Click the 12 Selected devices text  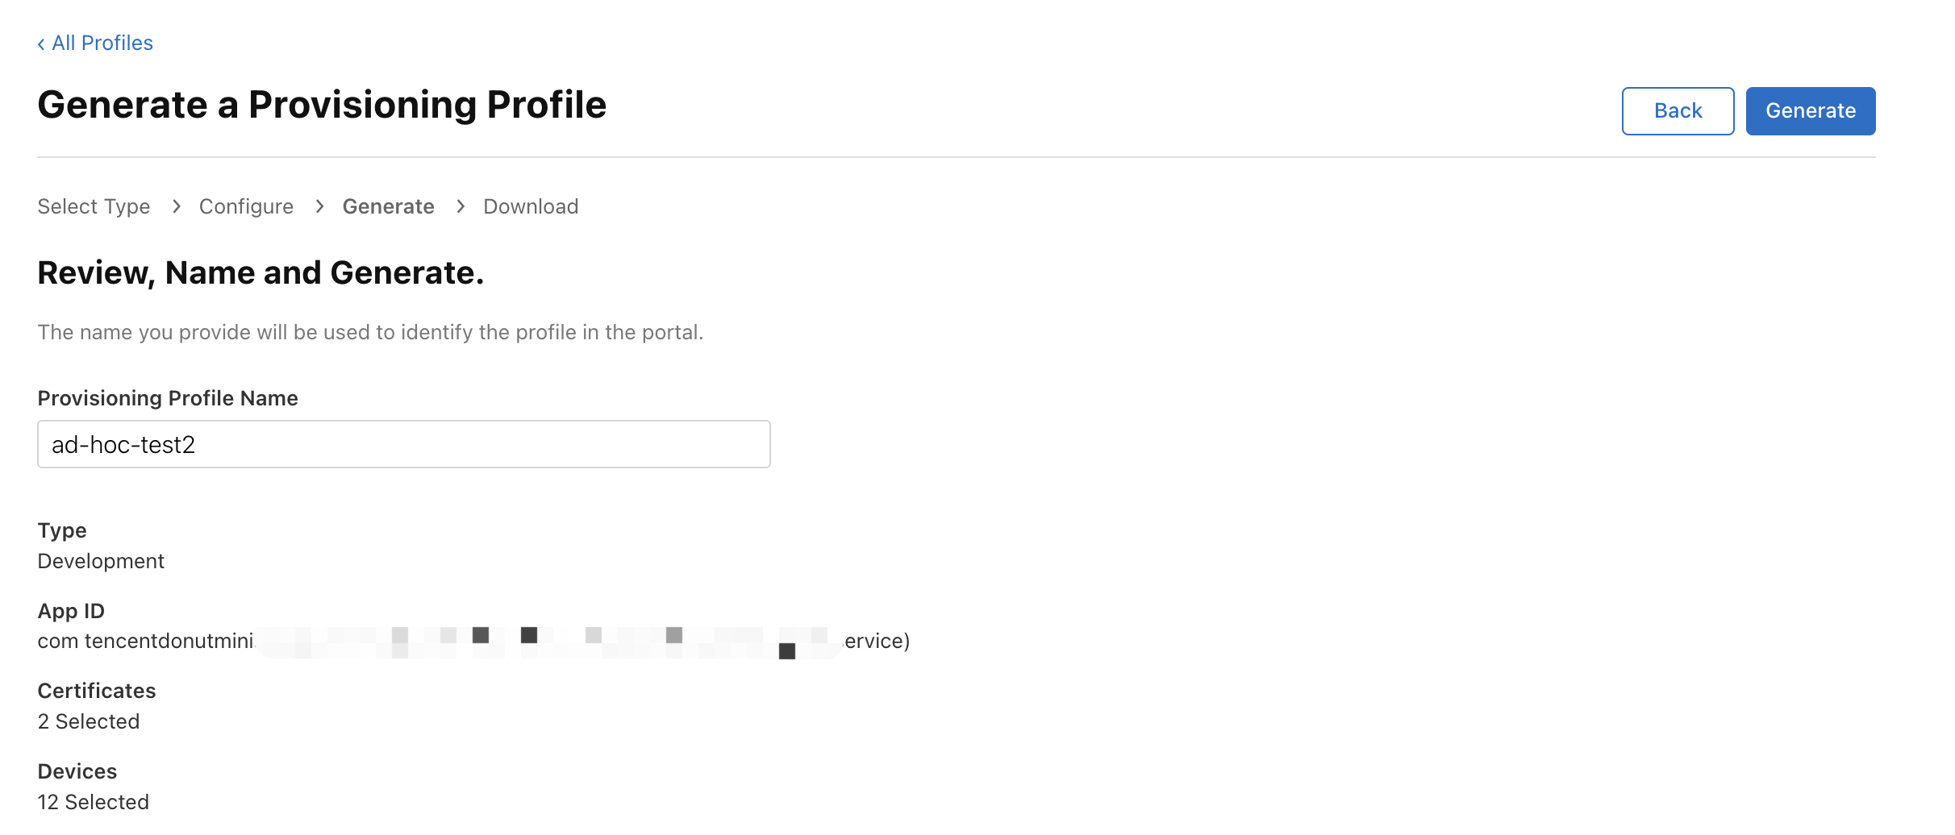[94, 802]
